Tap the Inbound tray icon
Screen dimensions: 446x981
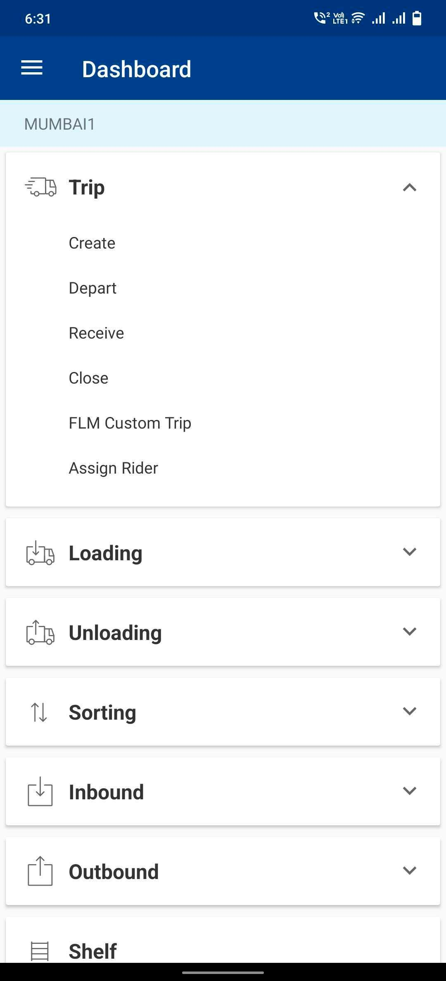40,791
